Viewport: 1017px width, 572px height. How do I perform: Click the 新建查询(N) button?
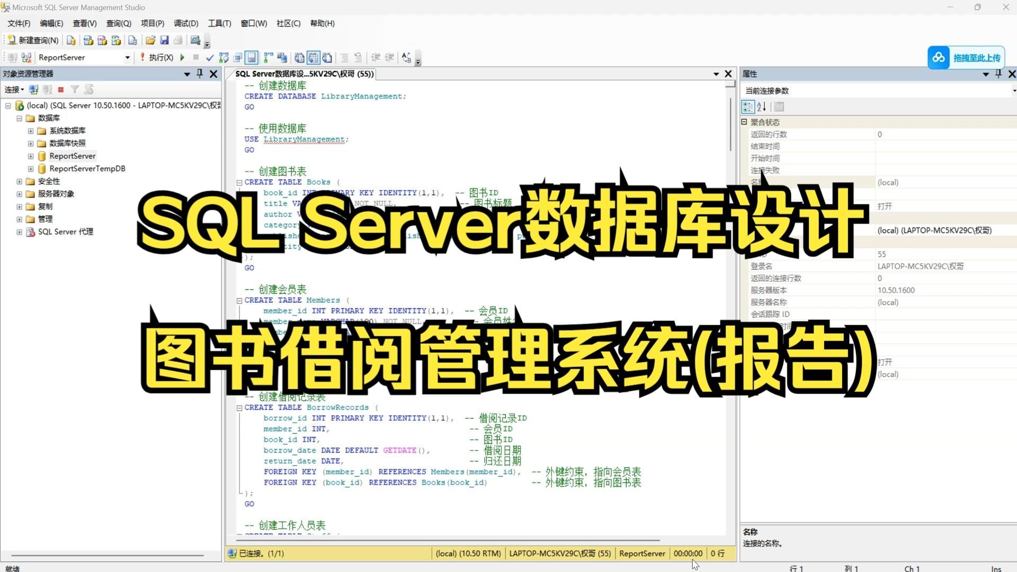click(x=33, y=40)
